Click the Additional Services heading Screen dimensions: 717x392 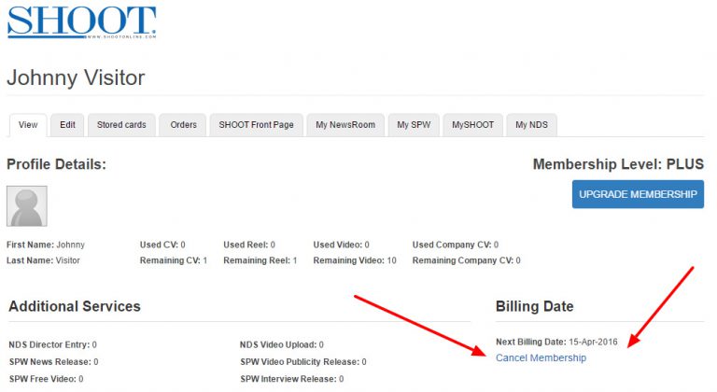click(x=75, y=306)
